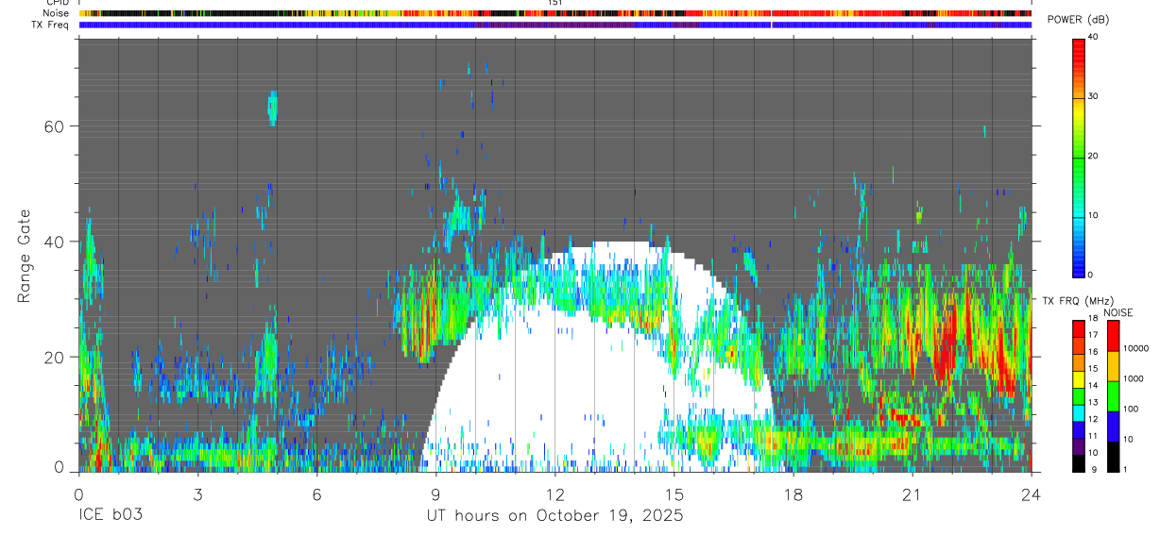Click the 10000 label on the NOISE legend
This screenshot has height=535, width=1160.
tap(1136, 349)
